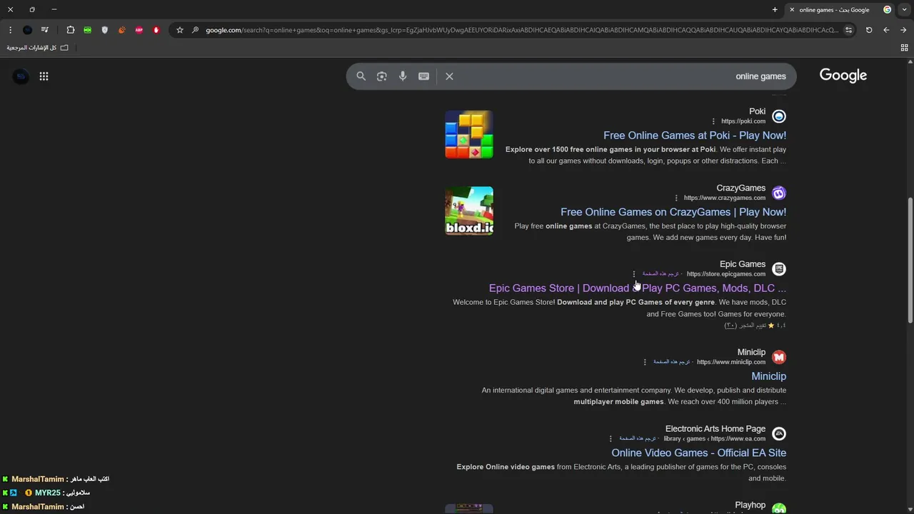Open 'Online Video Games - Official EA Site'
914x514 pixels.
coord(698,453)
